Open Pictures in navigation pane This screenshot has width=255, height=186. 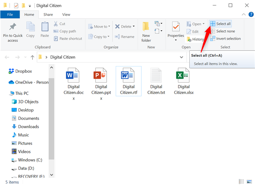22,143
